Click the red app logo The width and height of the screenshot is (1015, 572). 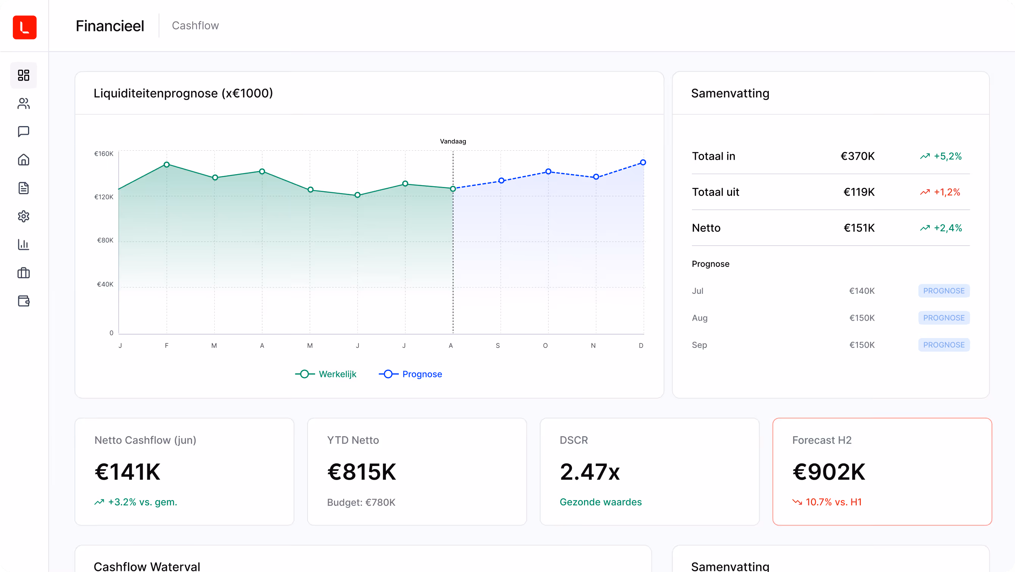[x=25, y=27]
